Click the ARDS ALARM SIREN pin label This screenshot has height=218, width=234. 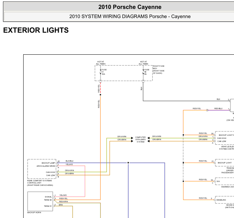point(46,166)
